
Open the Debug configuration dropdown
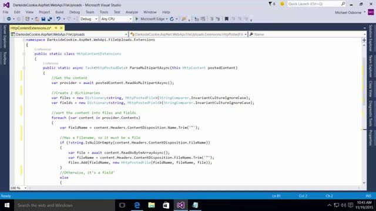pos(89,19)
